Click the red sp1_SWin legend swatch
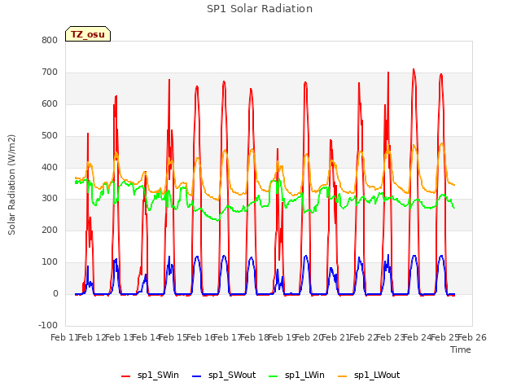521x391 pixels. (125, 376)
